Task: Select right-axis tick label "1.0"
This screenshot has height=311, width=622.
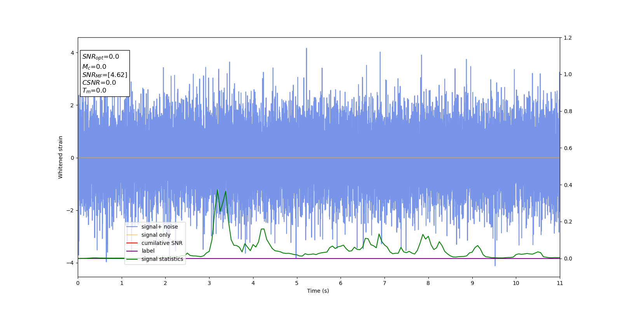Action: [568, 75]
